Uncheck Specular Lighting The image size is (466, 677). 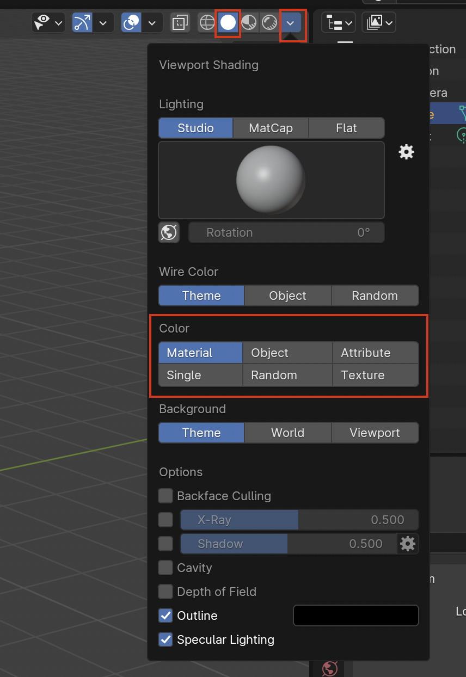(165, 639)
